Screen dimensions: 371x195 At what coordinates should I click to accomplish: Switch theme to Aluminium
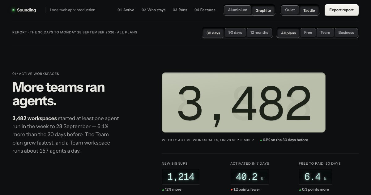[238, 10]
